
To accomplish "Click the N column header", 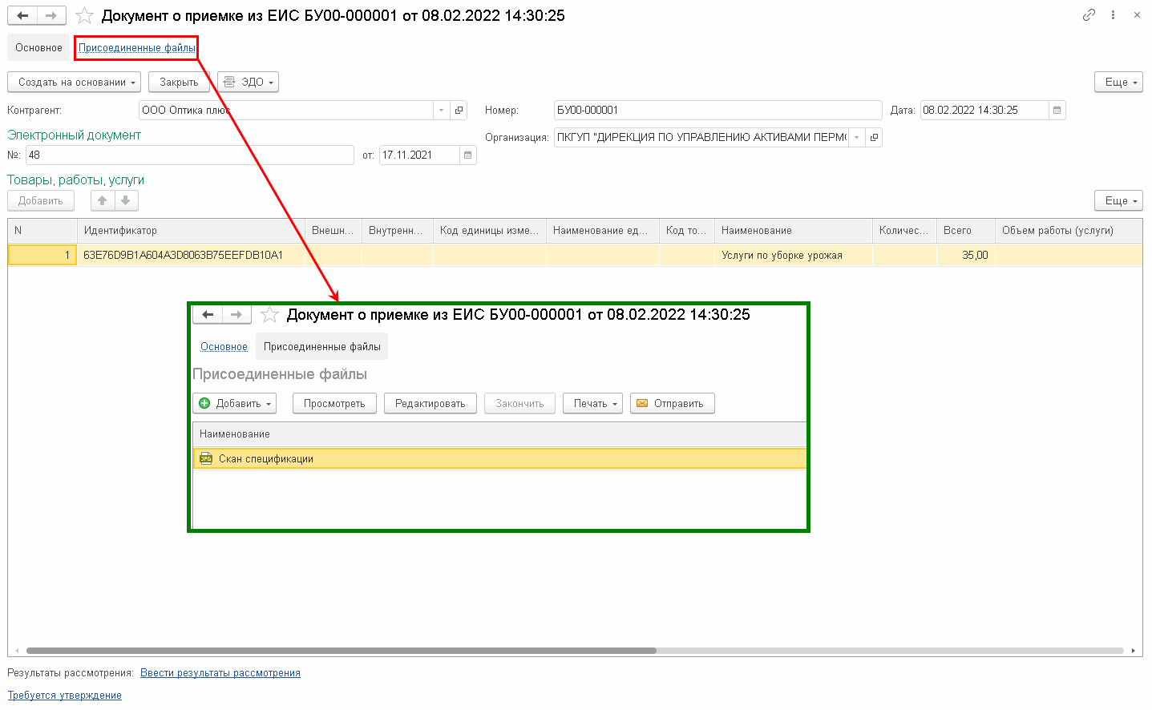I will tap(42, 231).
